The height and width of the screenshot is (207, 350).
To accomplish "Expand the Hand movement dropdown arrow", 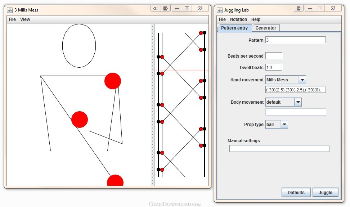I will tap(302, 80).
